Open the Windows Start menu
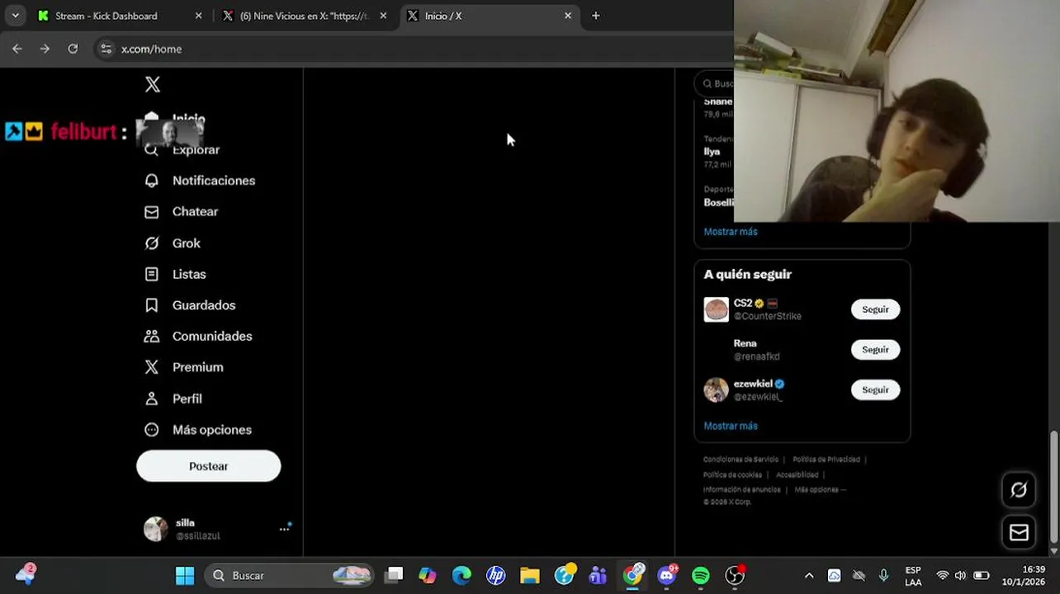1060x594 pixels. 185,575
